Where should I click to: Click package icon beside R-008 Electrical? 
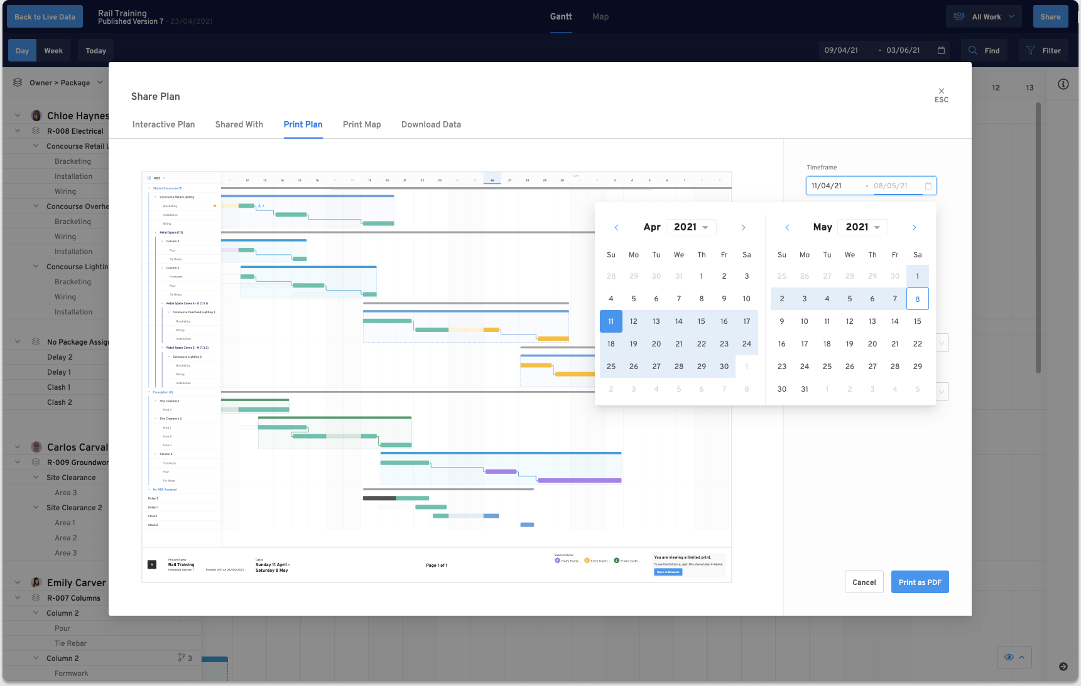[x=36, y=131]
